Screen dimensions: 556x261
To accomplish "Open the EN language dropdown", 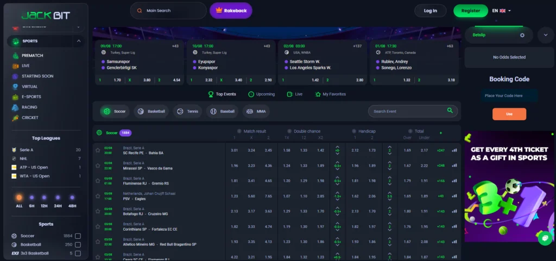I will (x=501, y=11).
